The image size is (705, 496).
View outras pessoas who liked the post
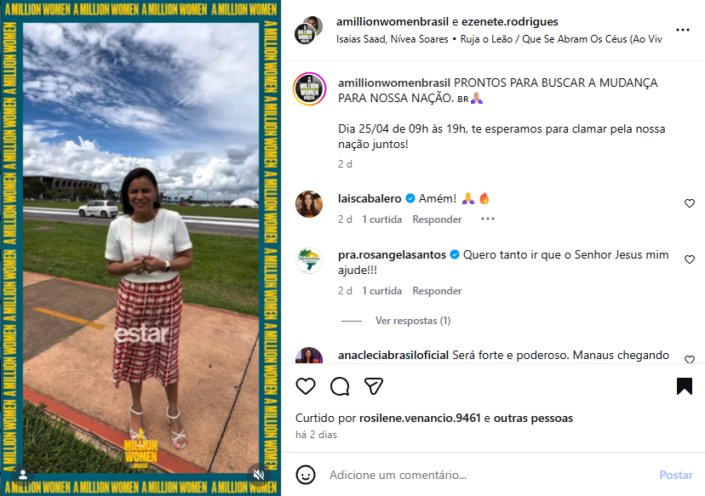(x=533, y=419)
